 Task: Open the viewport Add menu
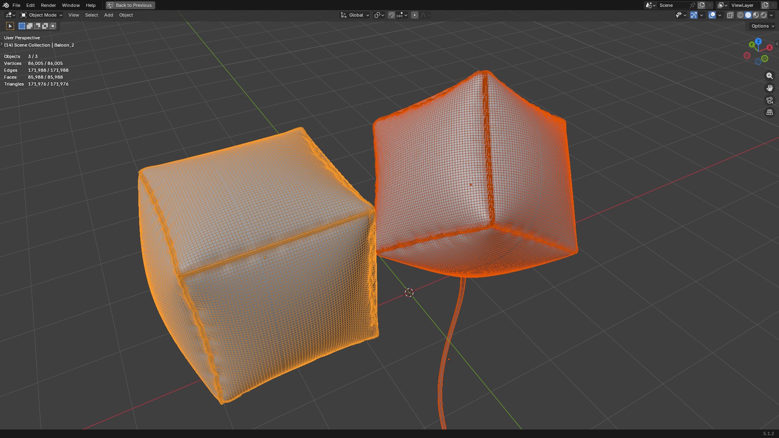point(108,15)
